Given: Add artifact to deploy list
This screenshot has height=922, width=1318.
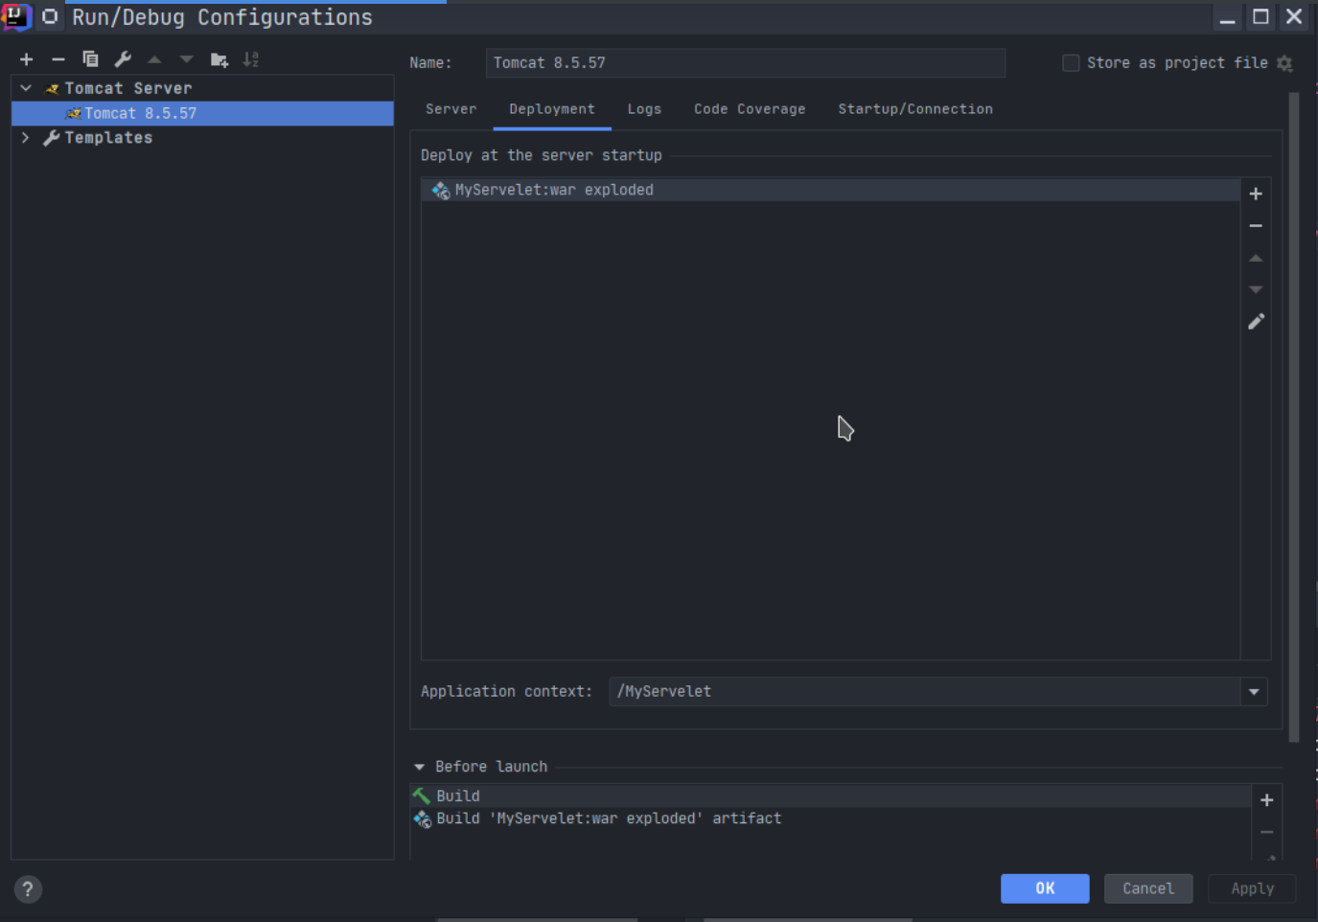Looking at the screenshot, I should coord(1256,194).
